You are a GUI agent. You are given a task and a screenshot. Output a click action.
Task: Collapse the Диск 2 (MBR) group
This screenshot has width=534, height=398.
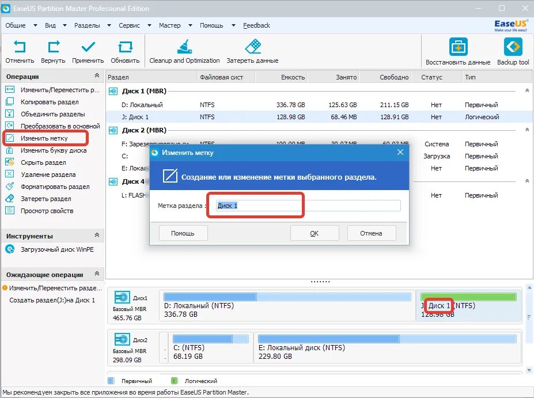[527, 130]
